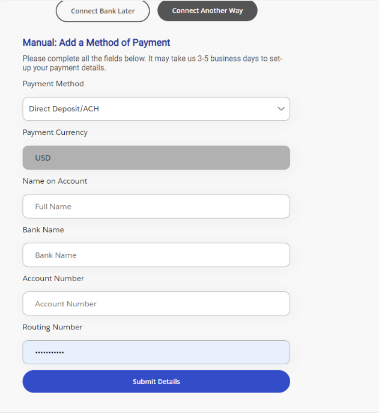
Task: Click the 'Payment Currency' field label
Action: (55, 132)
